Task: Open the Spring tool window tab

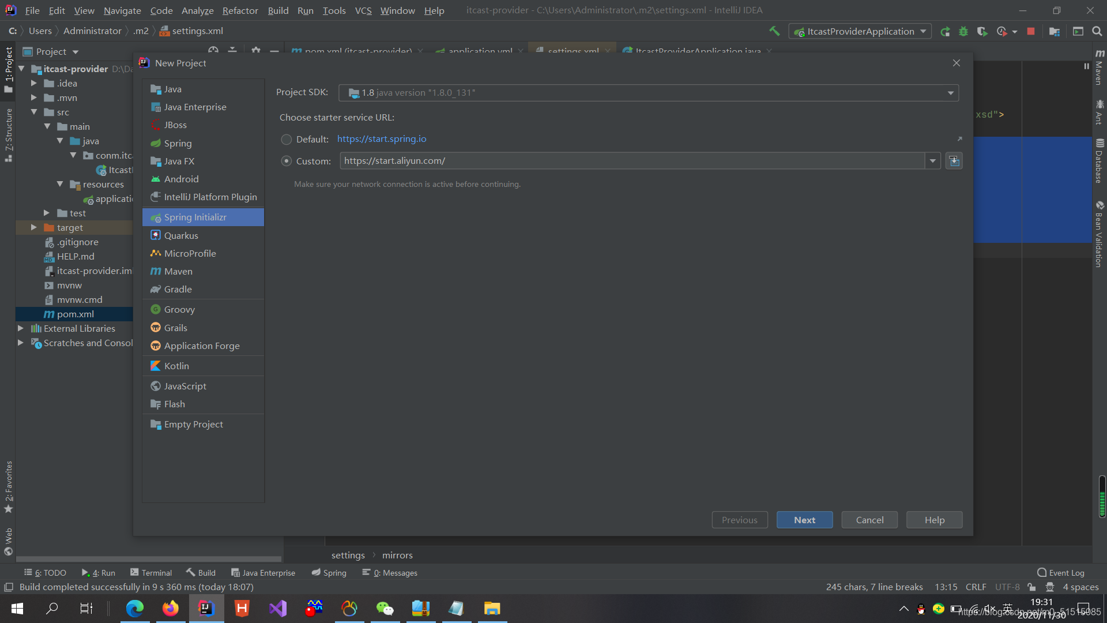Action: tap(329, 573)
